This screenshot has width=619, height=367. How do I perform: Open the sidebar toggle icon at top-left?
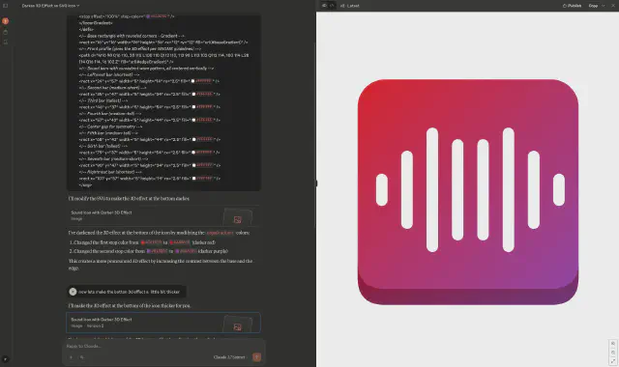pyautogui.click(x=5, y=6)
